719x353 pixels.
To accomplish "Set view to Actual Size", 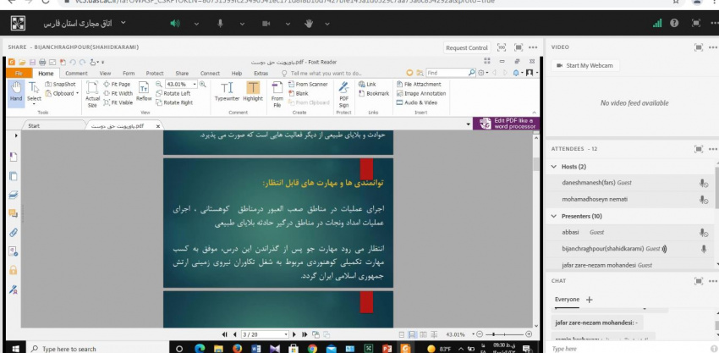I will pyautogui.click(x=92, y=95).
